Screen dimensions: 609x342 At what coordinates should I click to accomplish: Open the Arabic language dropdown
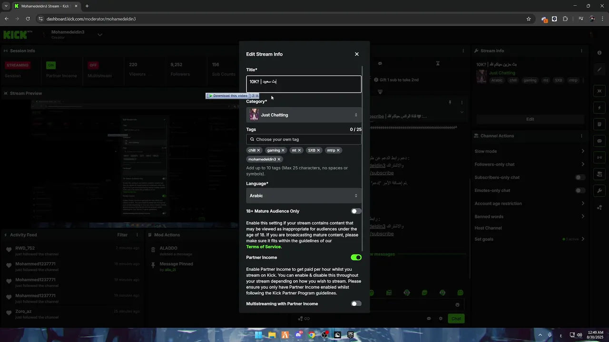point(304,196)
